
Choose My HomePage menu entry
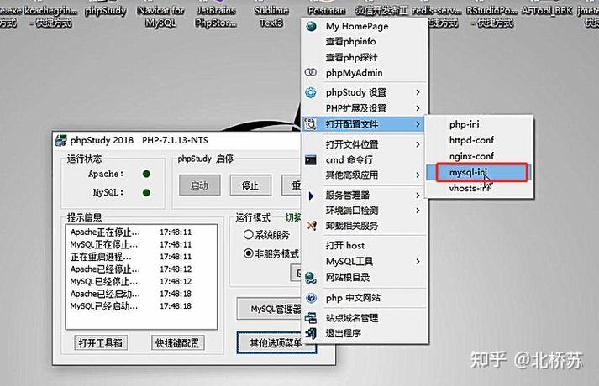click(x=365, y=26)
